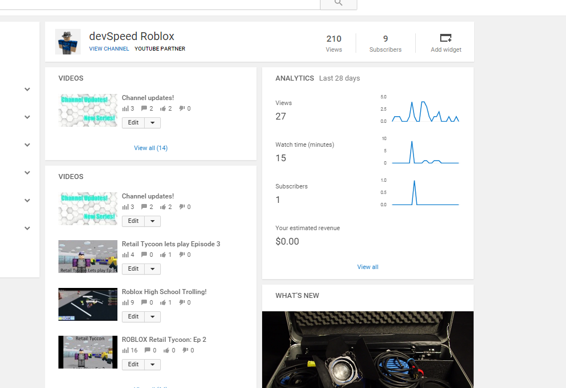Expand the second chevron from top in the left sidebar
The image size is (566, 388).
pos(27,117)
